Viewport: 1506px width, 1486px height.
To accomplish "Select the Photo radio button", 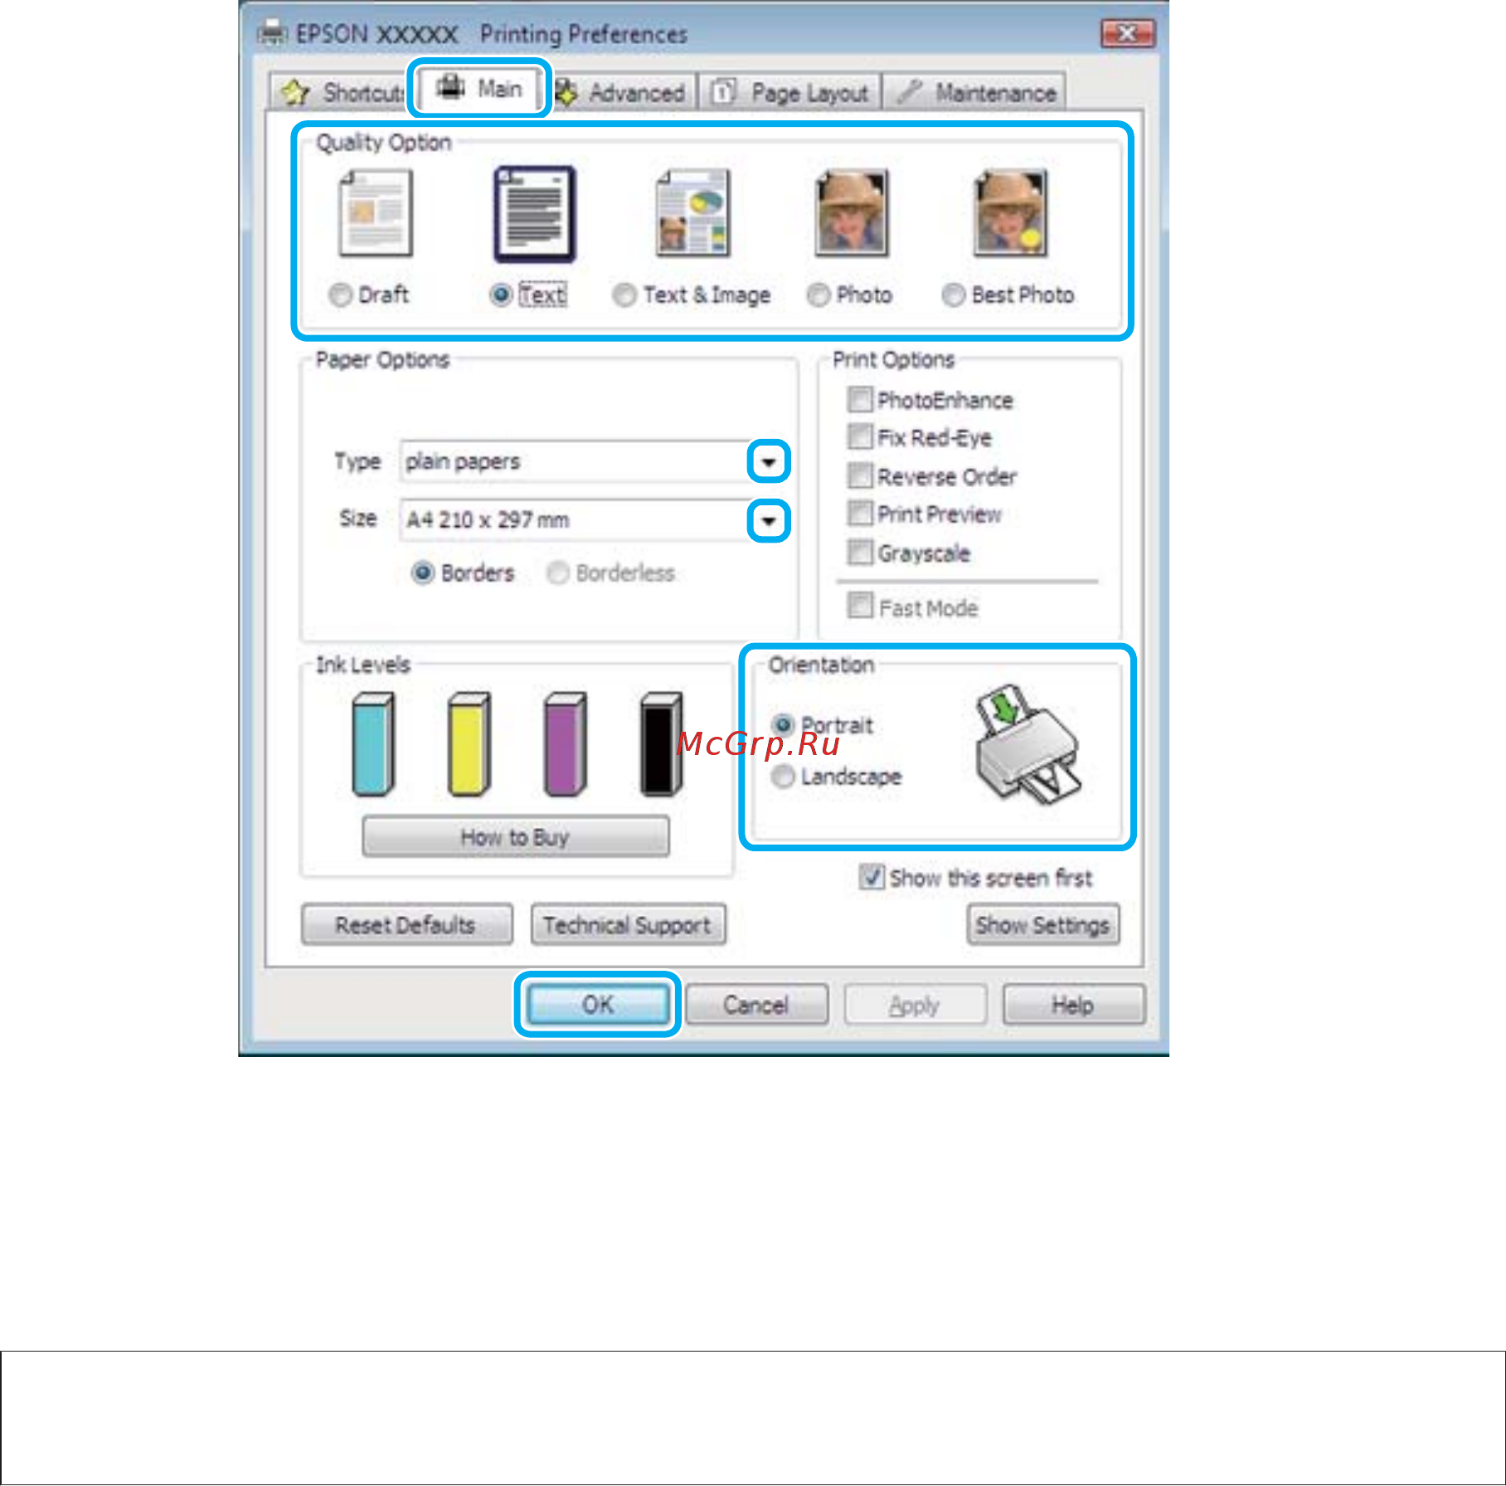I will [x=819, y=295].
